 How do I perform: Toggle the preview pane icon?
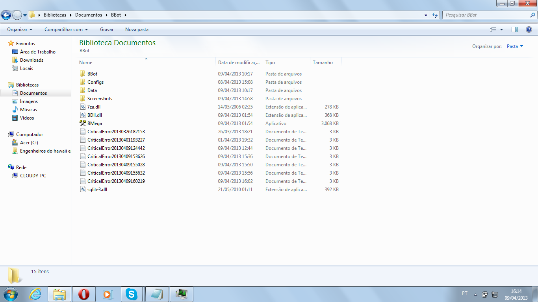[514, 29]
